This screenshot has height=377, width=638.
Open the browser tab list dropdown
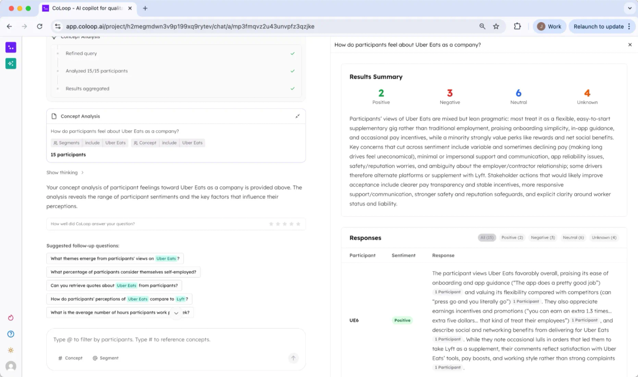point(629,8)
